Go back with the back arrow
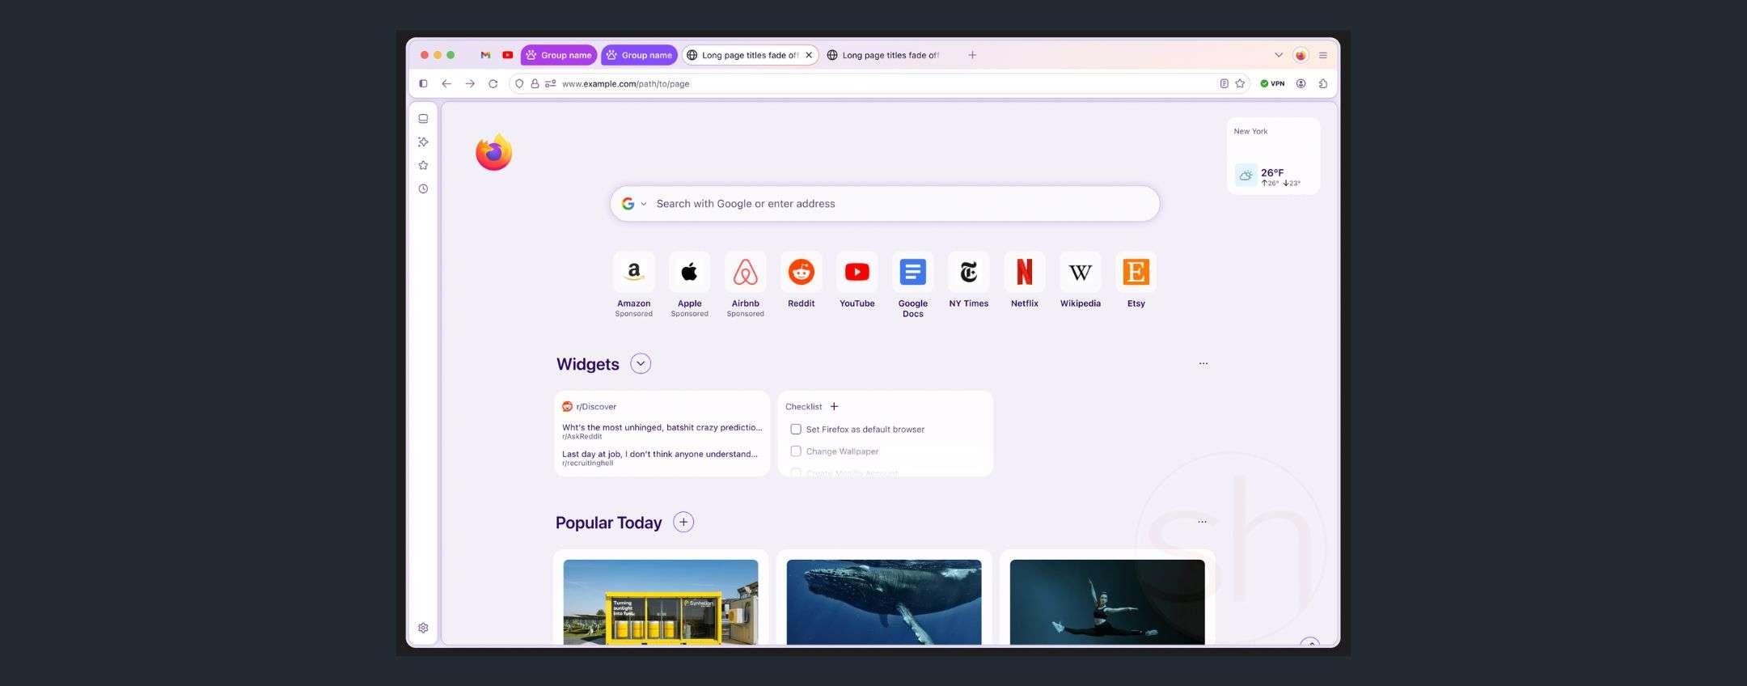 tap(446, 83)
